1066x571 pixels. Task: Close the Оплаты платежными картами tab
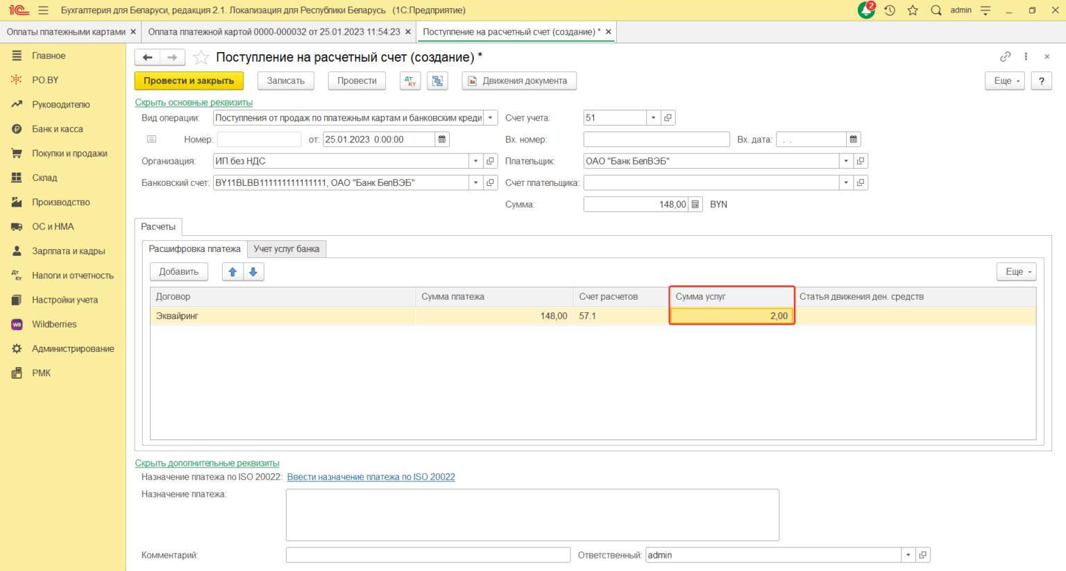[x=133, y=32]
